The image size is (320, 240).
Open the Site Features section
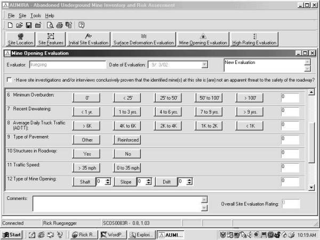click(51, 39)
